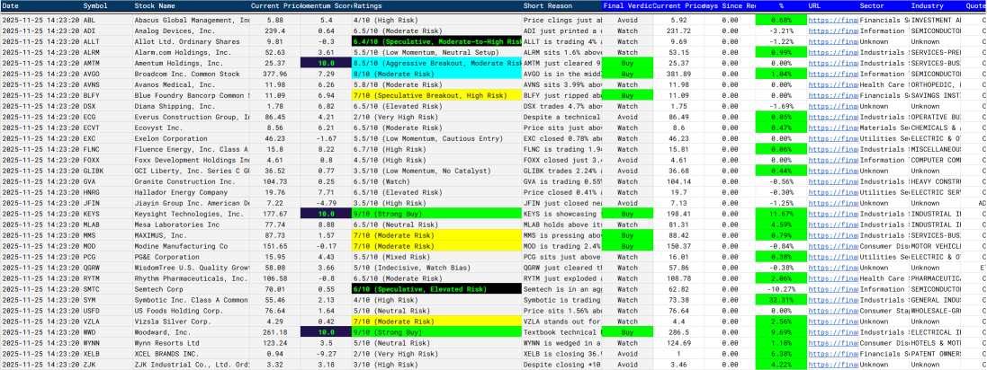Select the XELB symbol cell
This screenshot has width=987, height=370.
[x=107, y=354]
